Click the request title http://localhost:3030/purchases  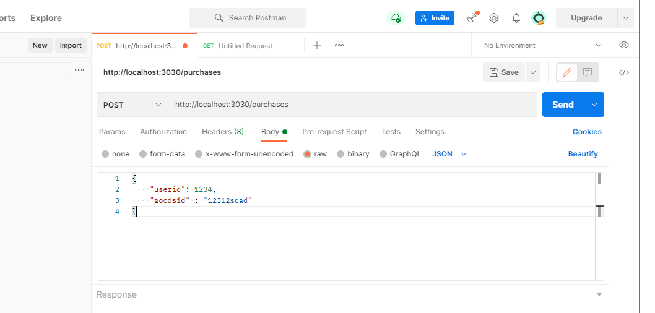tap(162, 72)
